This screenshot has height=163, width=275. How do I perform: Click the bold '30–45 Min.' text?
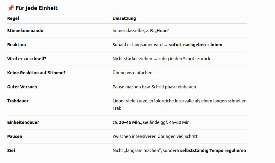(130, 122)
